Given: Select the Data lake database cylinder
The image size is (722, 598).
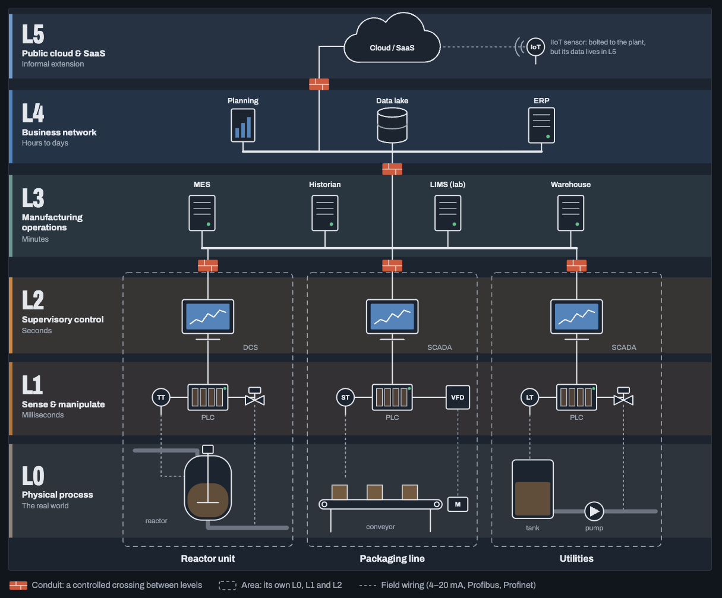Looking at the screenshot, I should (392, 126).
